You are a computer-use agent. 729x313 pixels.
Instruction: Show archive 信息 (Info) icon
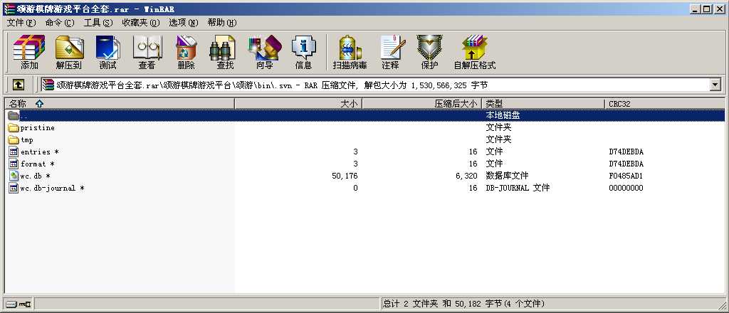(x=303, y=52)
